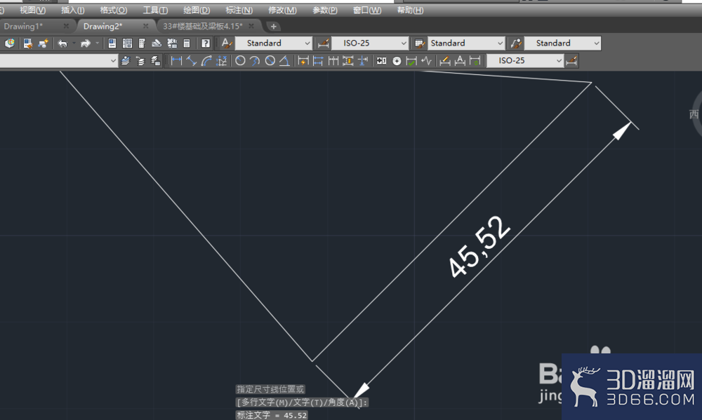
Task: Select the Aligned dimension tool
Action: click(x=192, y=61)
